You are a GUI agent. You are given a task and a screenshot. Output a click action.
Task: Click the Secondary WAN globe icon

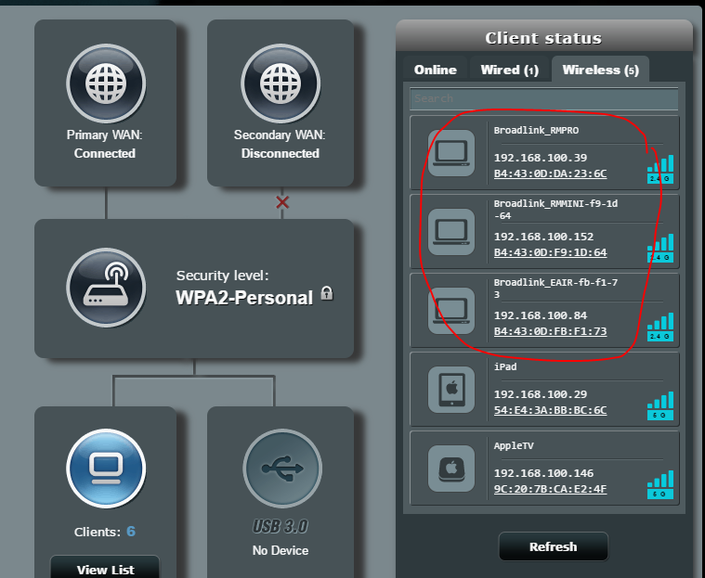click(281, 83)
